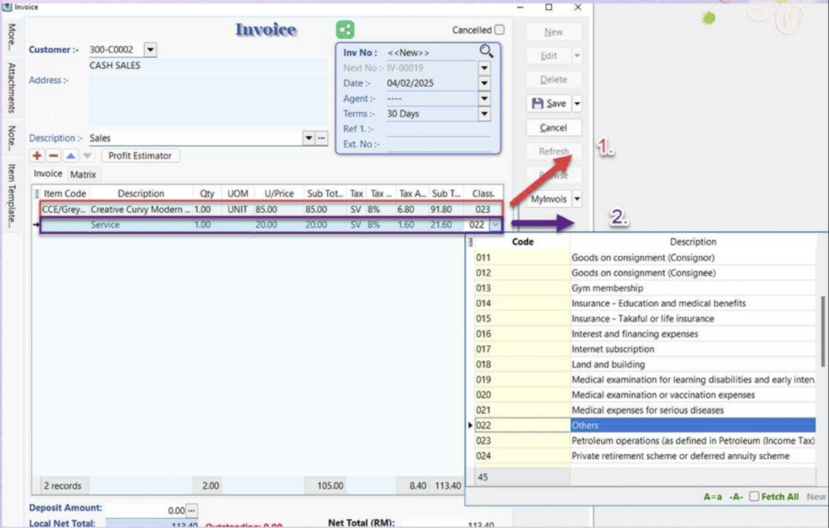Click the Profit Estimator button
The height and width of the screenshot is (528, 829).
[x=140, y=155]
